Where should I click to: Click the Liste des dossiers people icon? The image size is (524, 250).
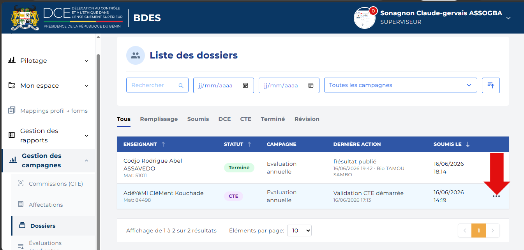click(x=136, y=55)
